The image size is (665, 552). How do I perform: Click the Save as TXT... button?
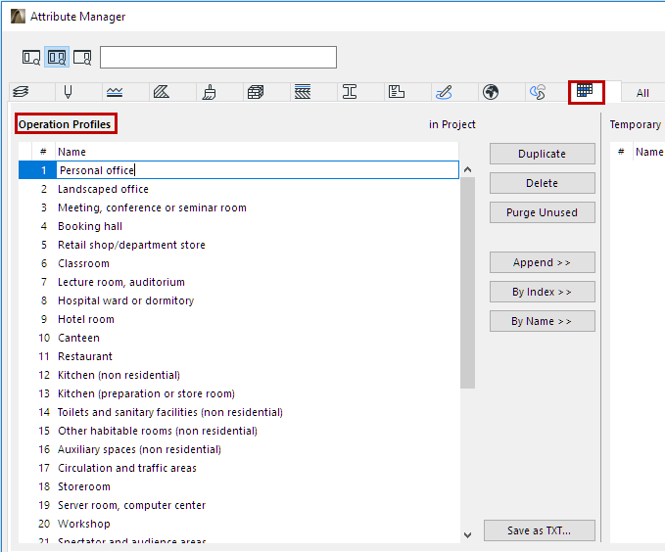coord(539,530)
